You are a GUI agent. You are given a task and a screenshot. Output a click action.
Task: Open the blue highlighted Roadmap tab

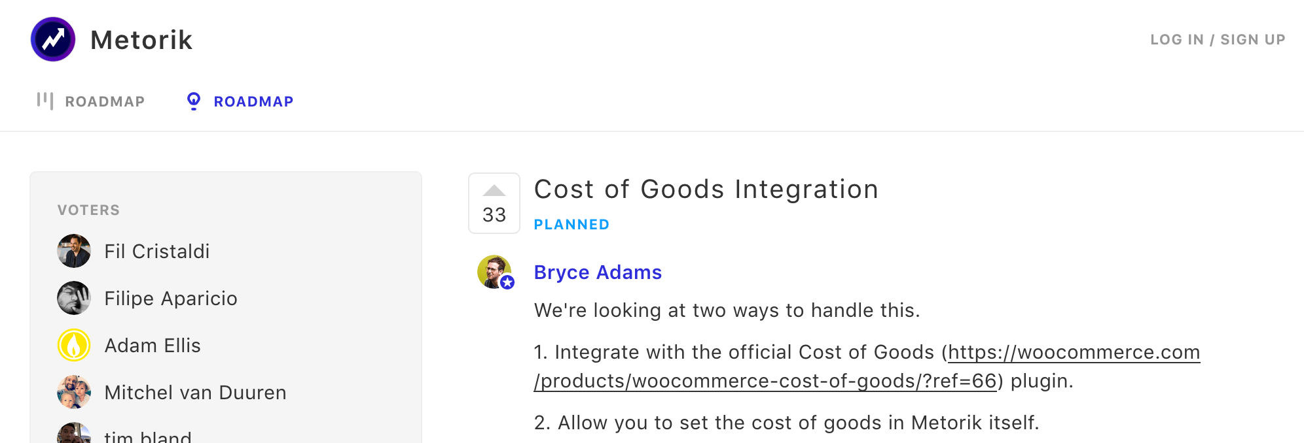point(253,101)
